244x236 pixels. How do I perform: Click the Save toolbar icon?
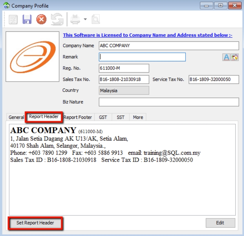(27, 19)
